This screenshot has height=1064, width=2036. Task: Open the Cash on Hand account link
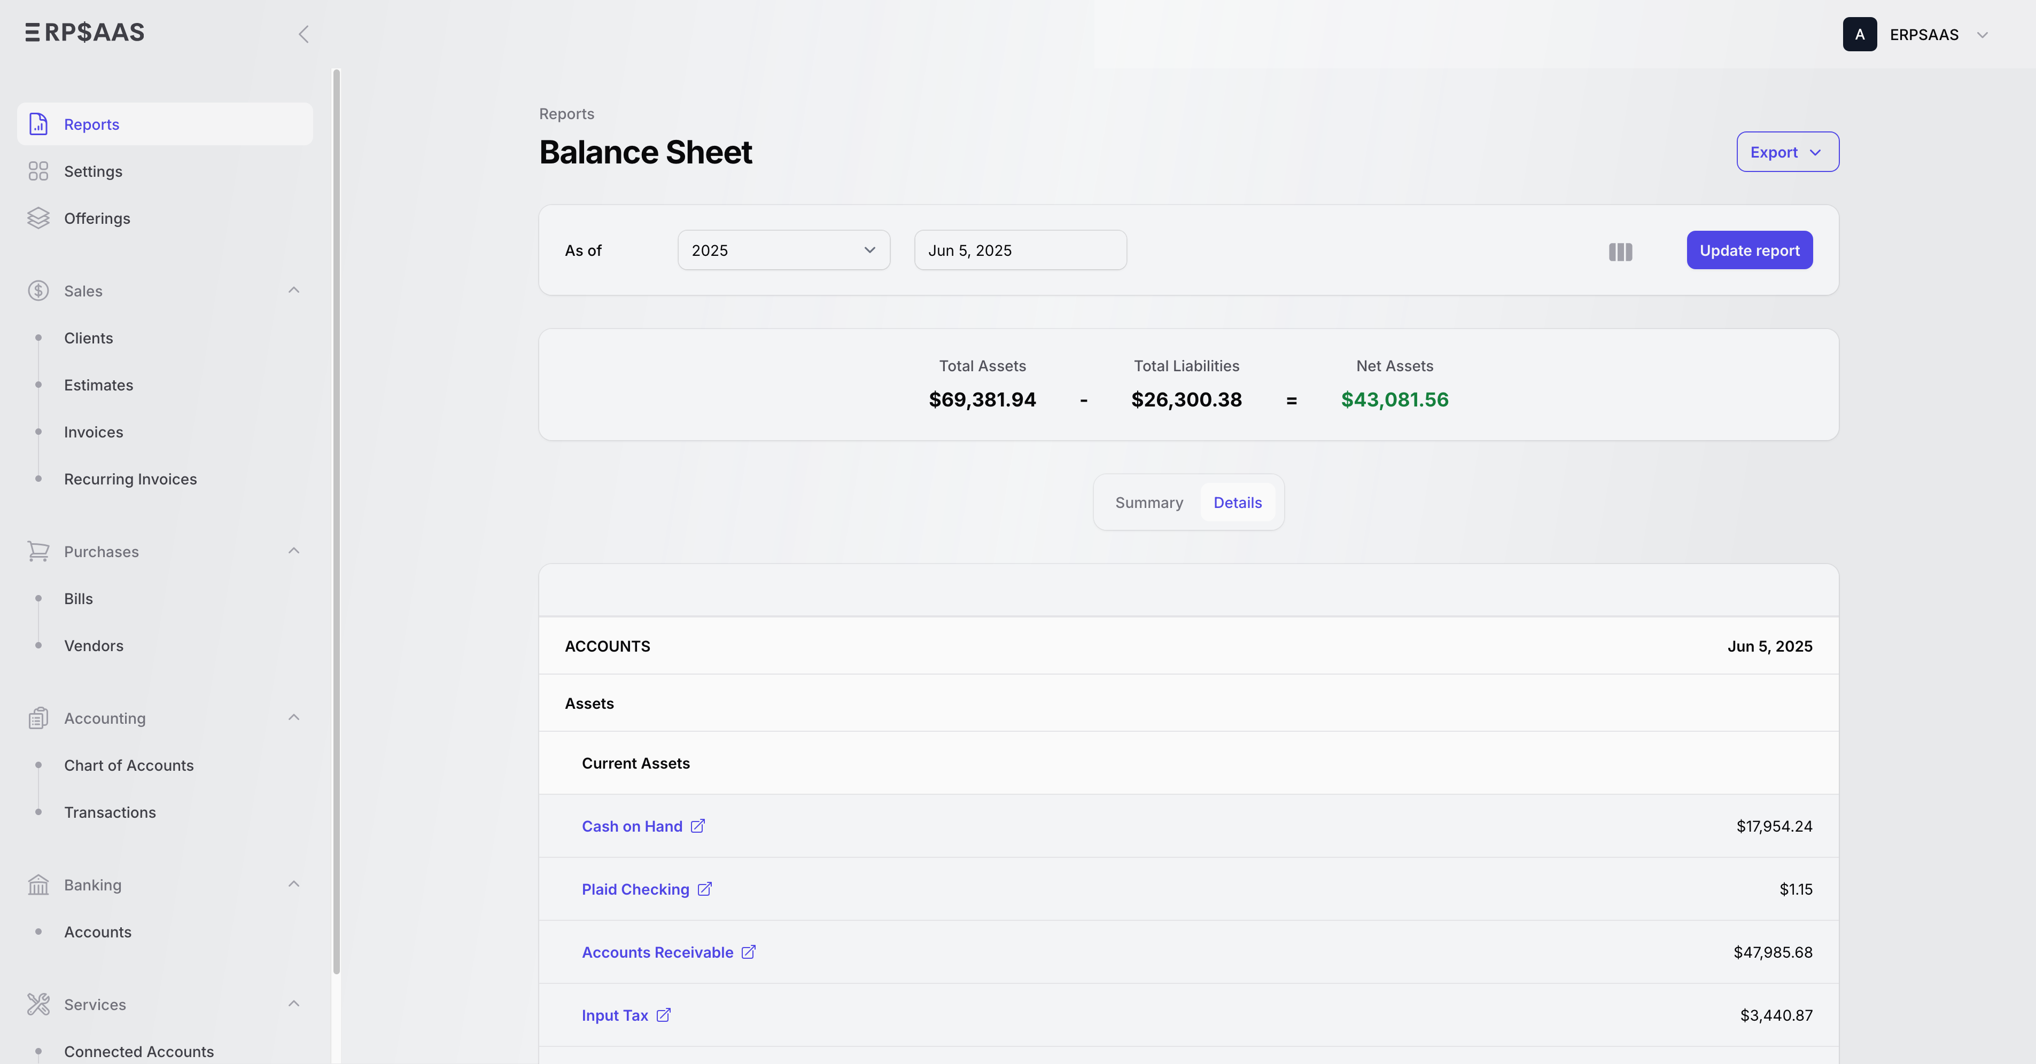click(632, 826)
